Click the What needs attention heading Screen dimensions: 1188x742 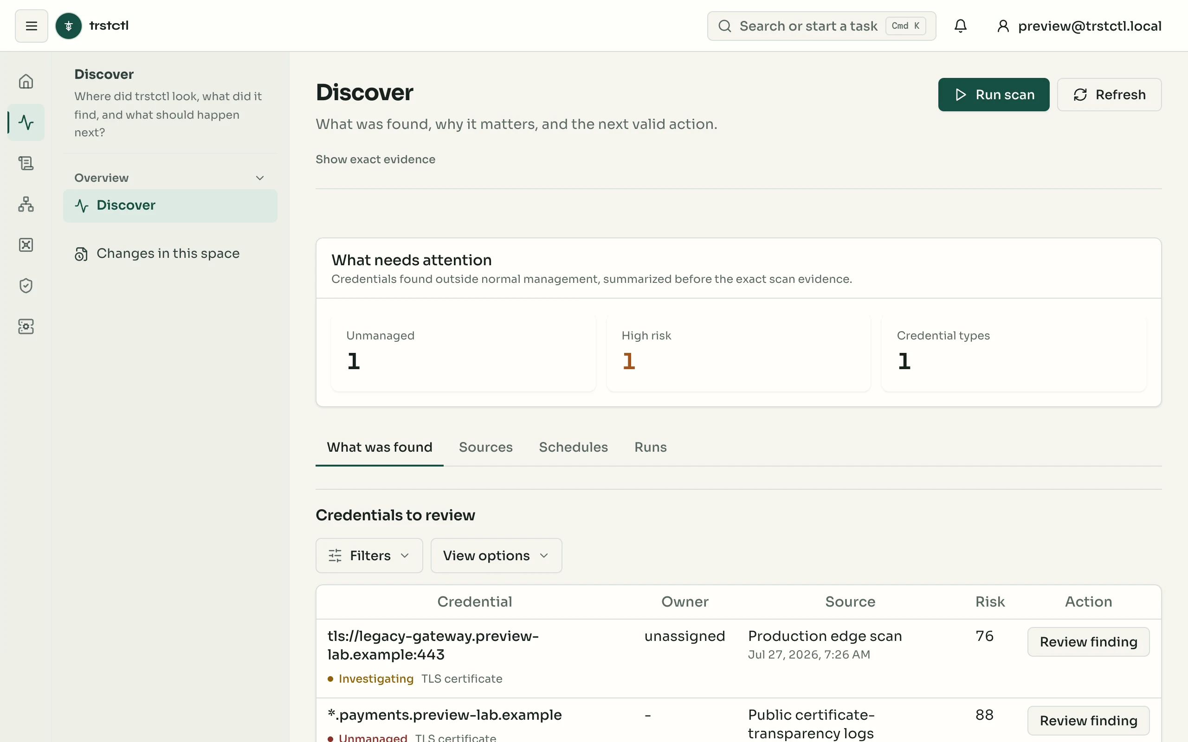pyautogui.click(x=411, y=260)
